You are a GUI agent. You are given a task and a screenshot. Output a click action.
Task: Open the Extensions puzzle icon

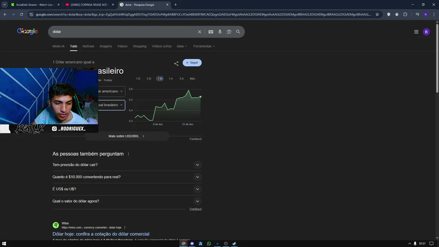tap(405, 14)
